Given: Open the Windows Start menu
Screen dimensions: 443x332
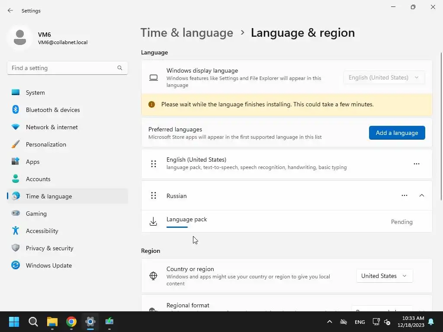Looking at the screenshot, I should coord(14,322).
